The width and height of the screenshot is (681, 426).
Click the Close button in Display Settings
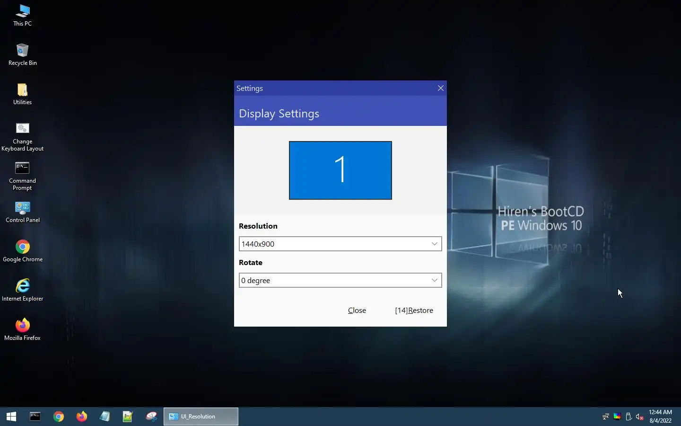pos(357,311)
